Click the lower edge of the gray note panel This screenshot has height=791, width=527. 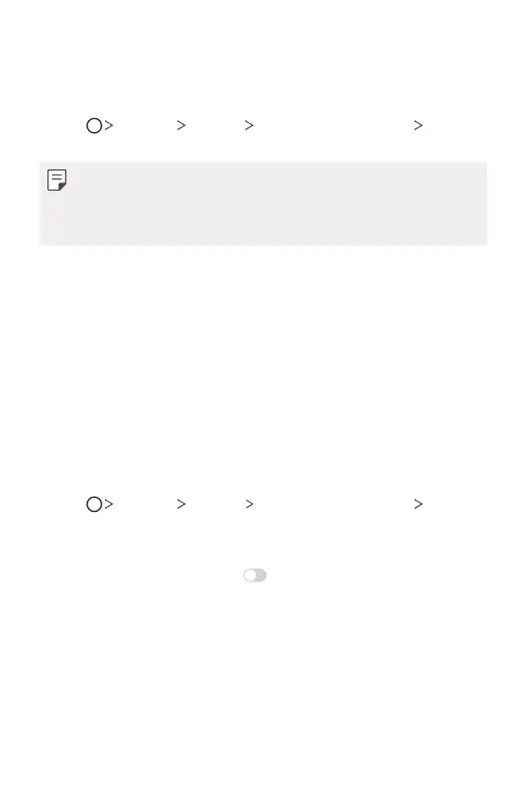tap(263, 244)
